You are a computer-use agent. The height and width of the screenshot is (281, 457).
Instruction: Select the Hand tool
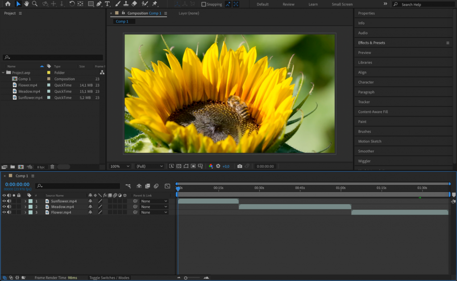25,4
